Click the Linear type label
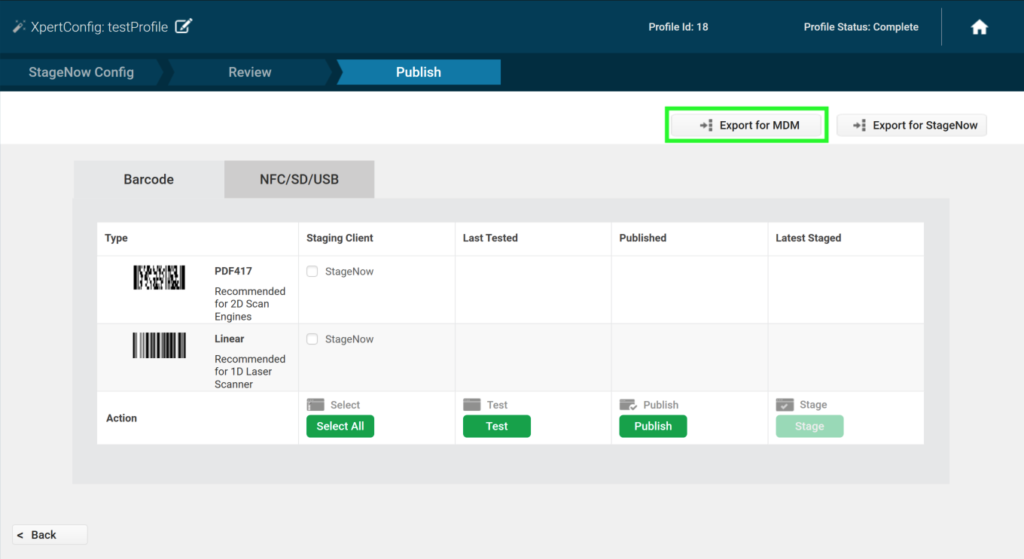Viewport: 1024px width, 559px height. (230, 339)
